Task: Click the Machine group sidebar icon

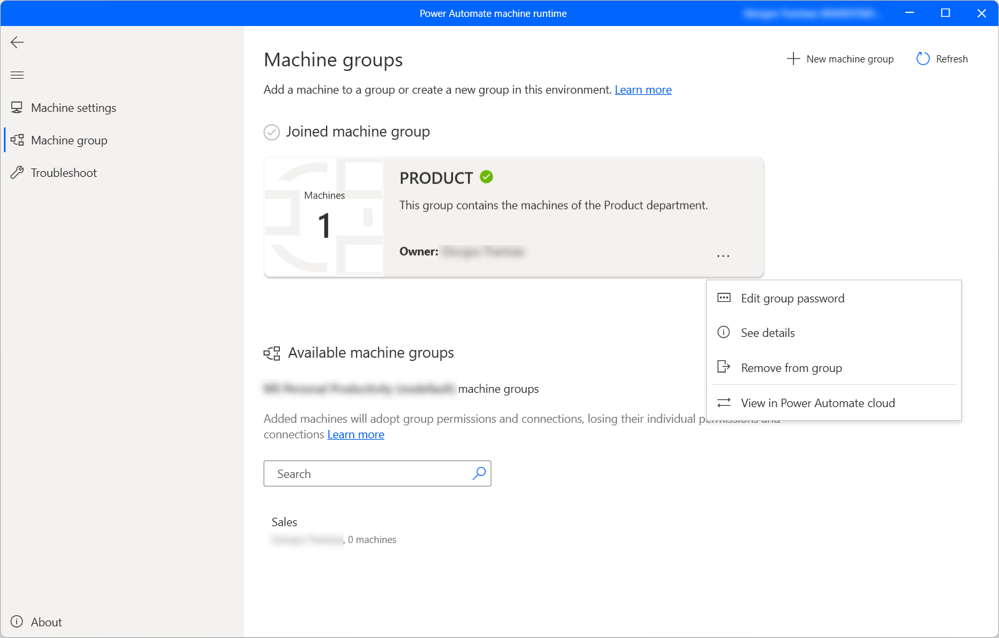Action: click(x=17, y=140)
